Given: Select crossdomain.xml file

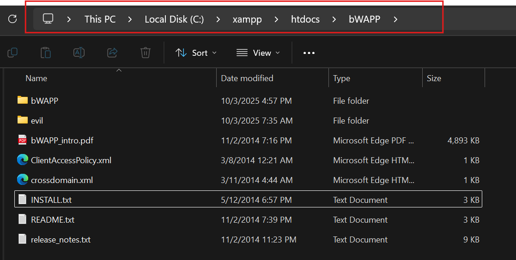Looking at the screenshot, I should click(61, 180).
